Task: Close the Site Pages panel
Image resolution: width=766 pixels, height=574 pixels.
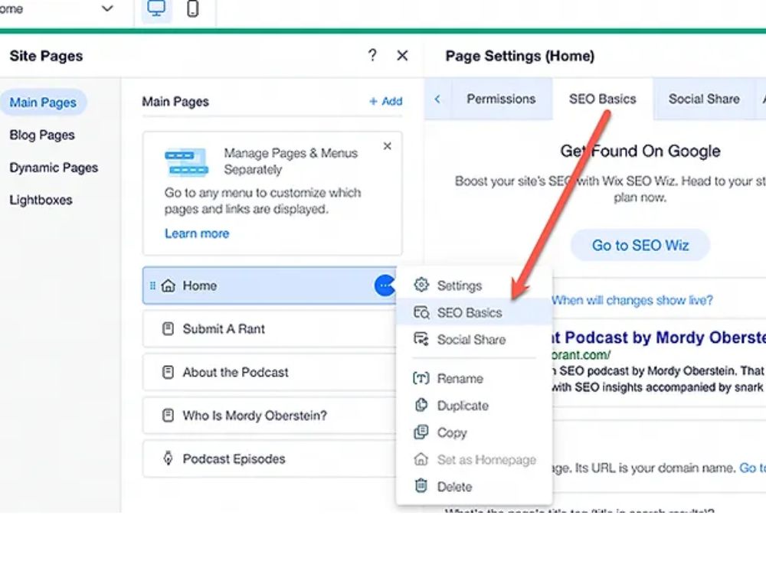Action: [x=402, y=56]
